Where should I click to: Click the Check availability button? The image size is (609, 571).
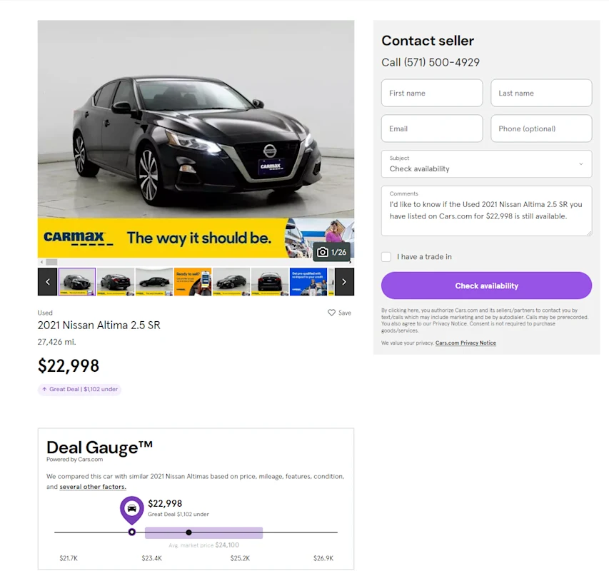pyautogui.click(x=486, y=285)
